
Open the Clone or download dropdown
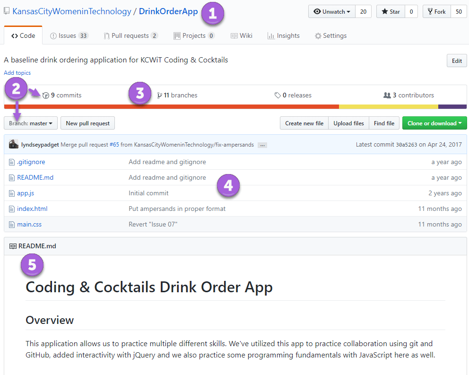click(434, 123)
